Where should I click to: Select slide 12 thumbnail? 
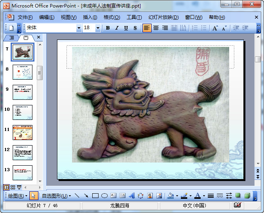(23, 153)
